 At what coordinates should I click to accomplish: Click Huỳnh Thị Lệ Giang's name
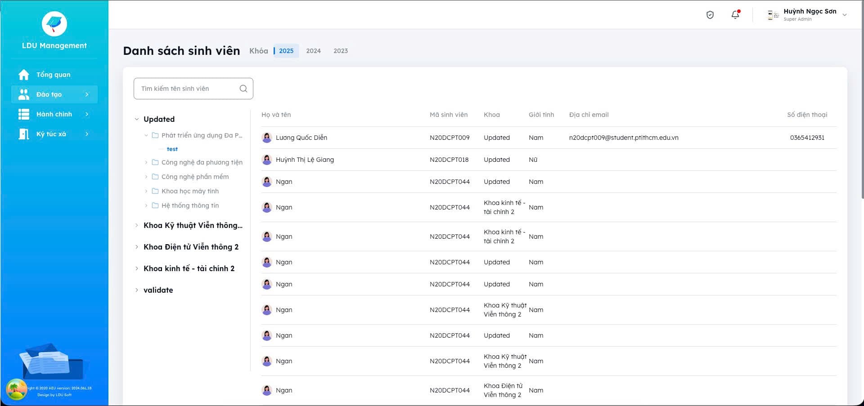click(305, 160)
